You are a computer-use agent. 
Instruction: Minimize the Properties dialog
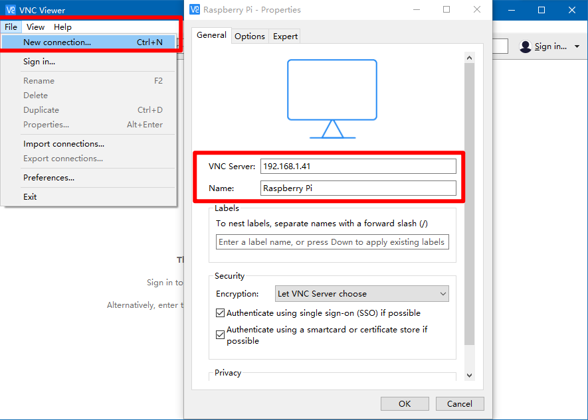tap(417, 9)
